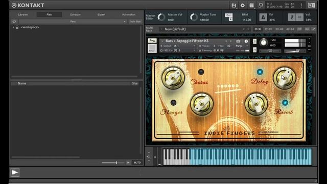The image size is (327, 184).
Task: Click the NI logo button at top right
Action: pos(311,6)
